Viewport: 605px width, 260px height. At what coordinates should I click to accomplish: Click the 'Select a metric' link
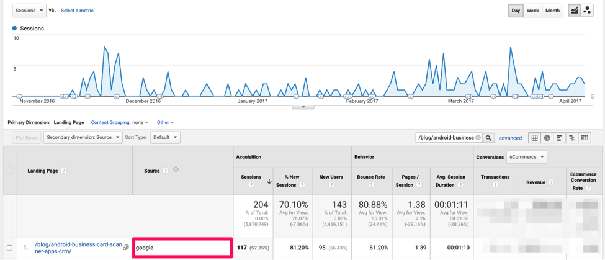(77, 11)
